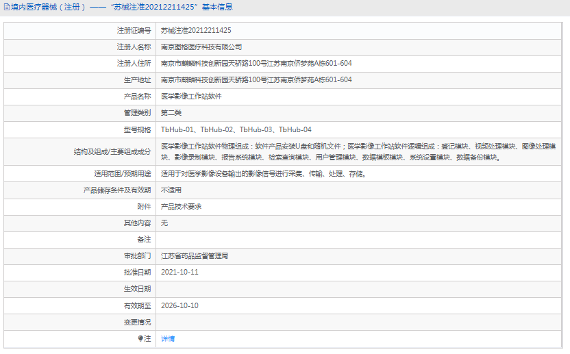Select management class value 第二类
This screenshot has height=354, width=570.
(171, 113)
